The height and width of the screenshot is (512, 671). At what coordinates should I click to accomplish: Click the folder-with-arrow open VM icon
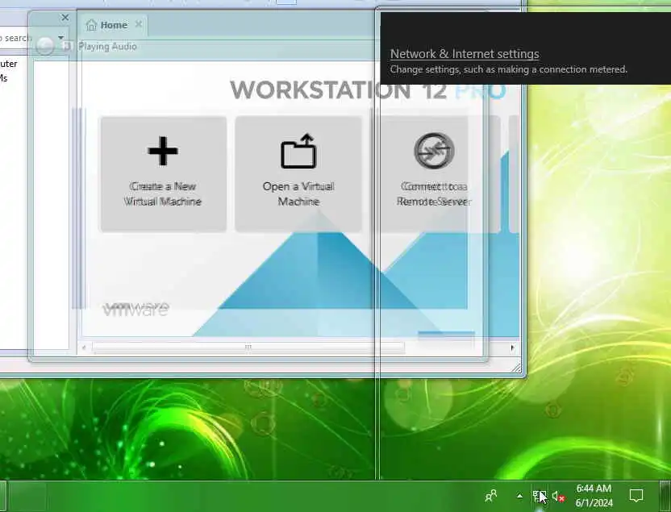(298, 151)
